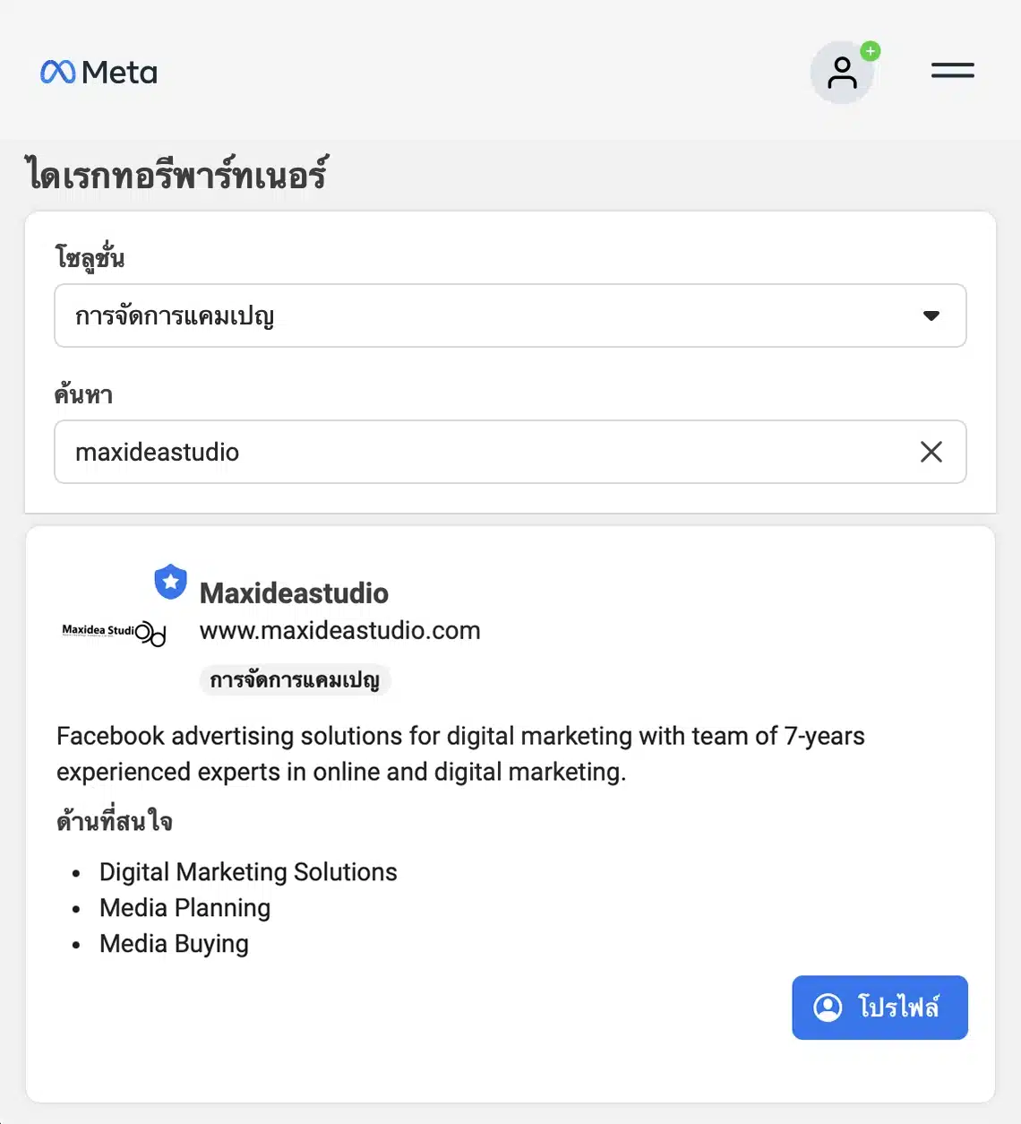Click the Maxidea Studio logo thumbnail
This screenshot has height=1124, width=1021.
[113, 632]
